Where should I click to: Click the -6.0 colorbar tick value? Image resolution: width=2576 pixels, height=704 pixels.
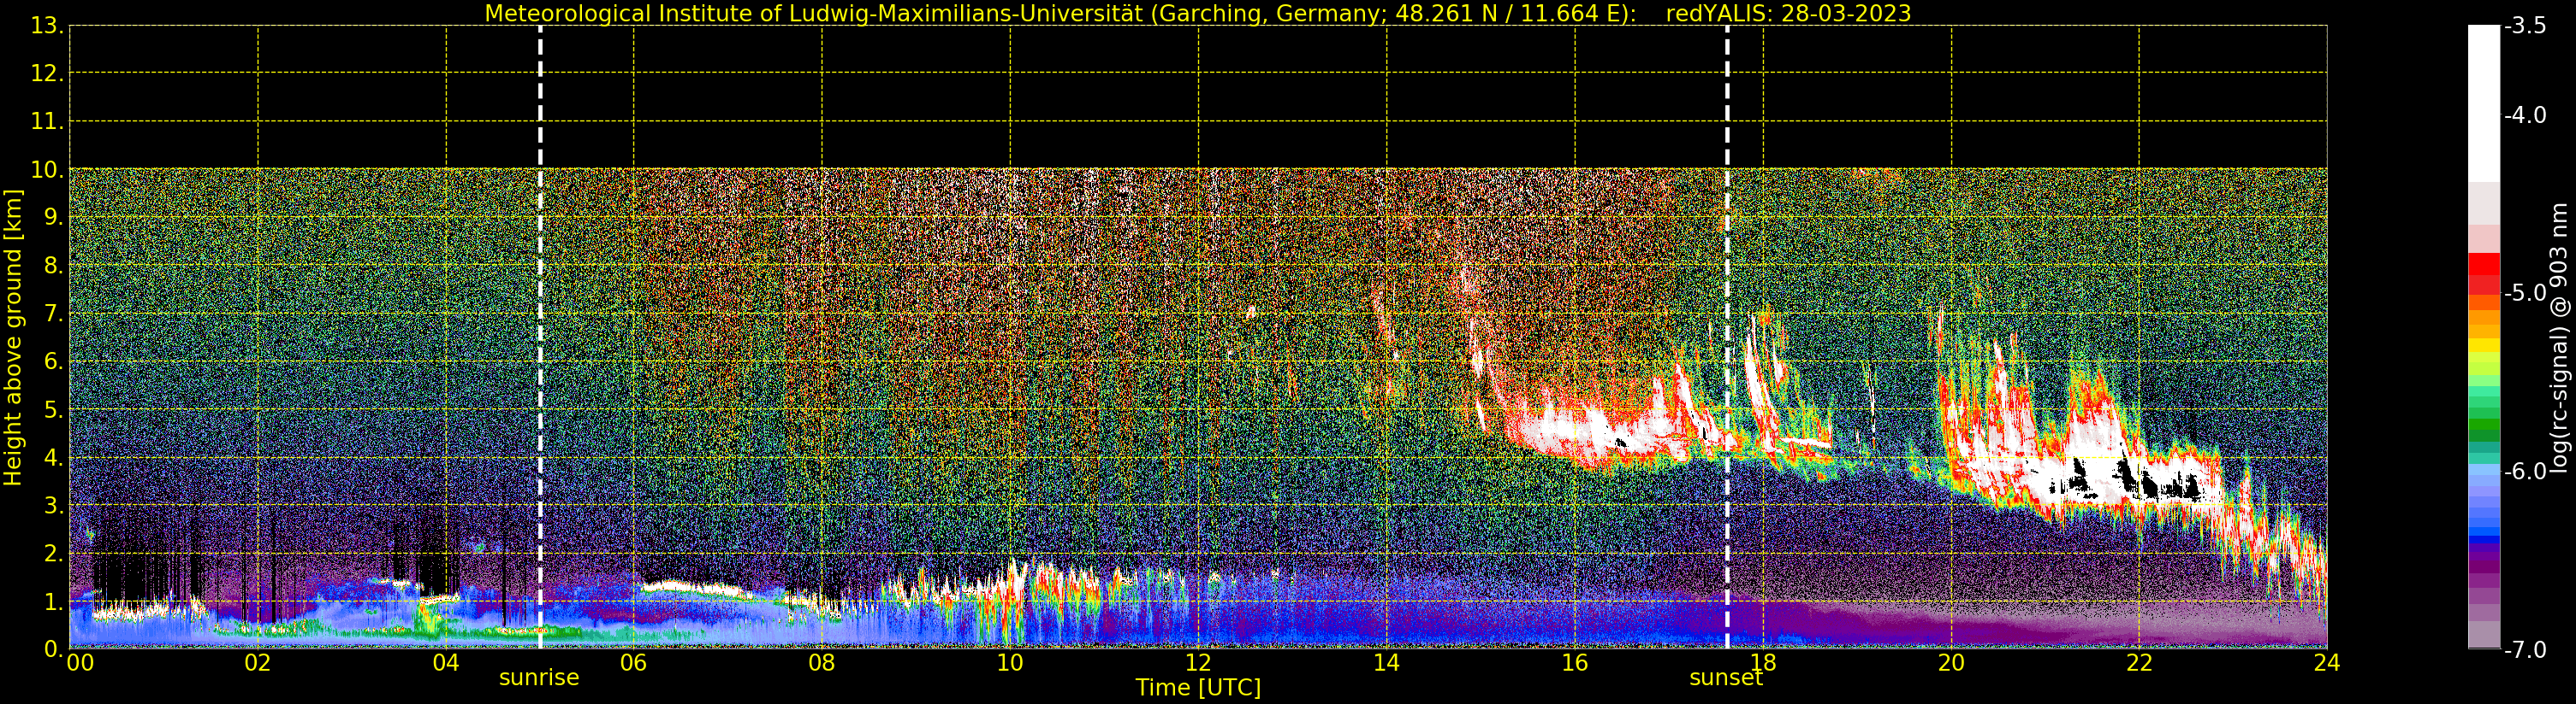pyautogui.click(x=2525, y=472)
